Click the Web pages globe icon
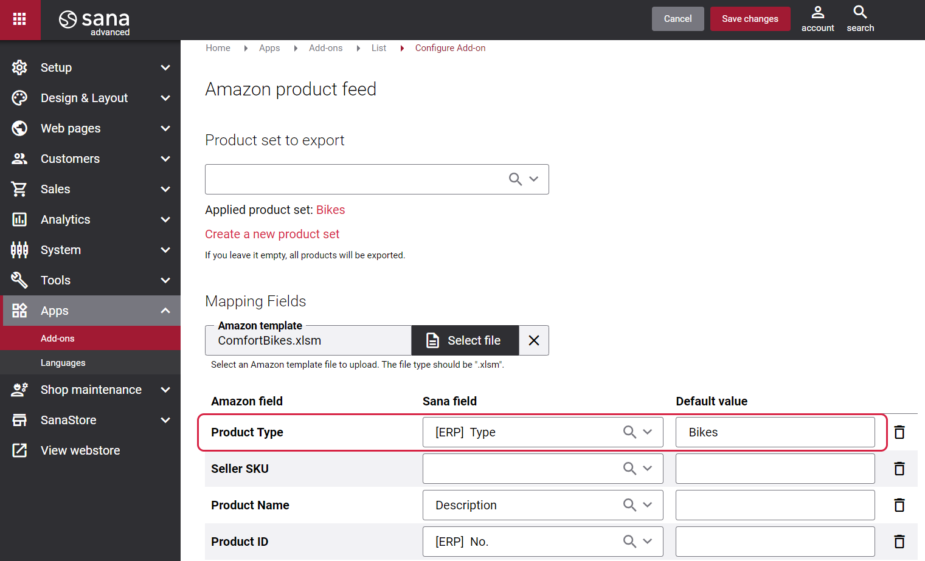This screenshot has width=925, height=561. coord(19,128)
